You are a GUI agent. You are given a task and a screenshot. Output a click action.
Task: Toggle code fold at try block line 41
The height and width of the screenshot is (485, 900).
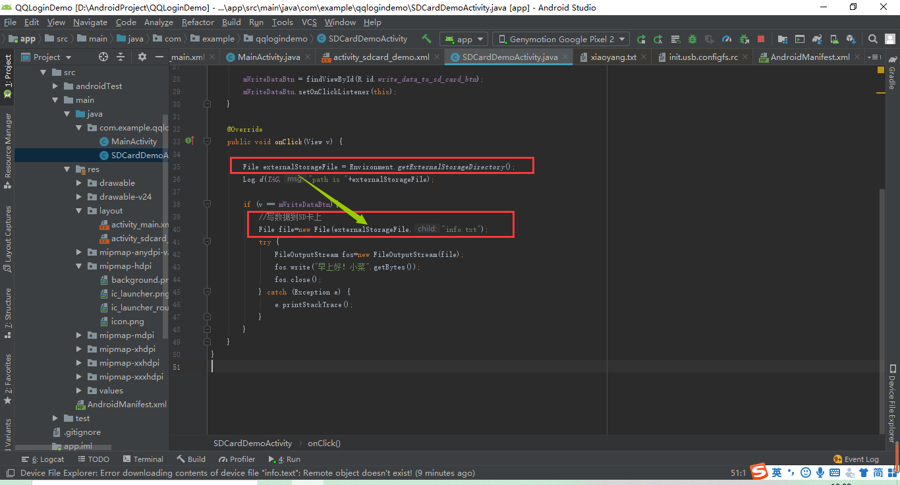click(207, 241)
